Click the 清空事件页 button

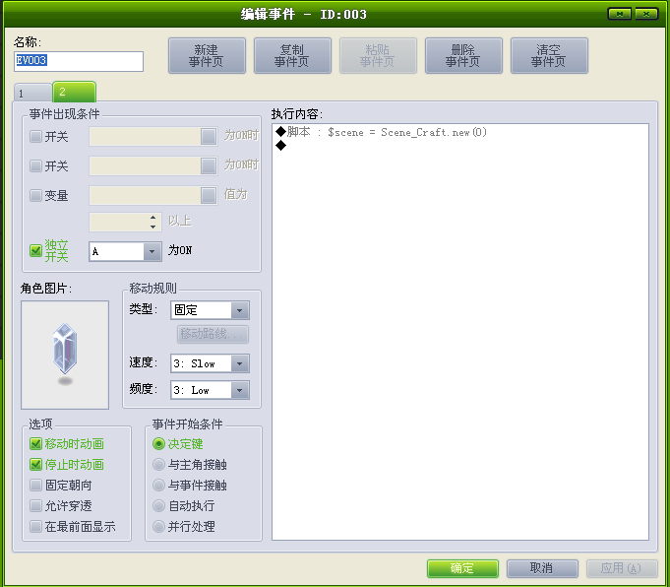pyautogui.click(x=549, y=55)
